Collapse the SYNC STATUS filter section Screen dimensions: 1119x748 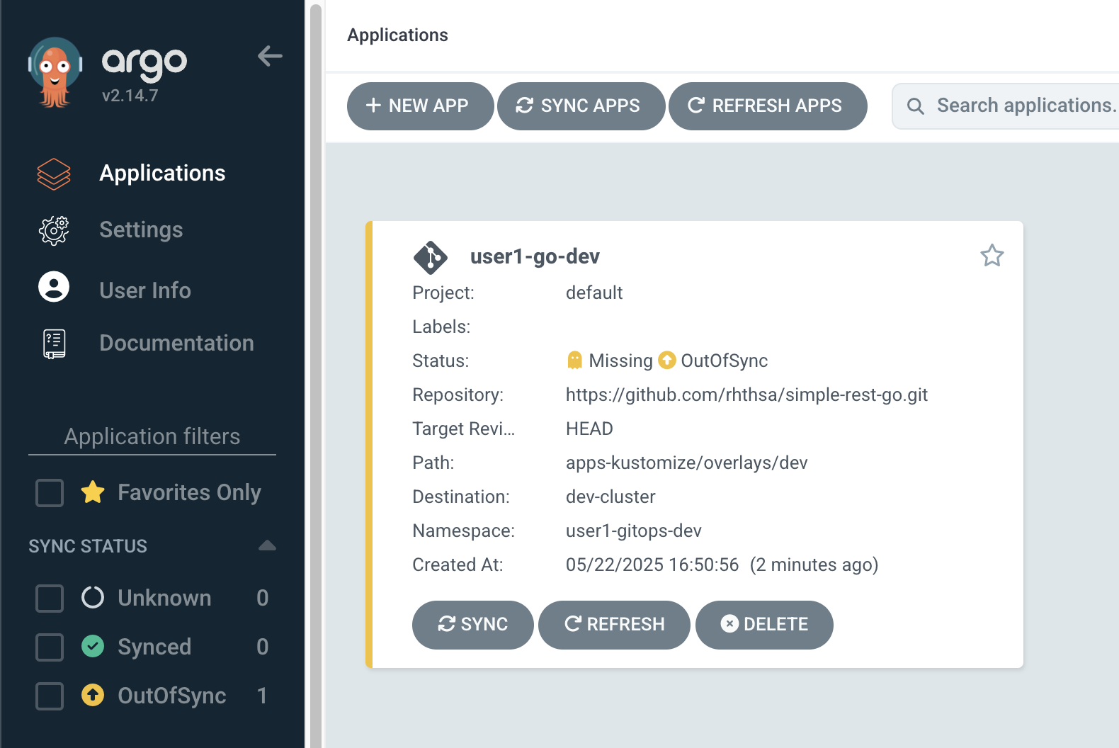pos(267,545)
